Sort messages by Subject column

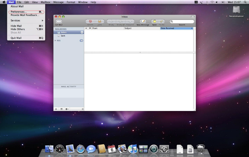142,28
